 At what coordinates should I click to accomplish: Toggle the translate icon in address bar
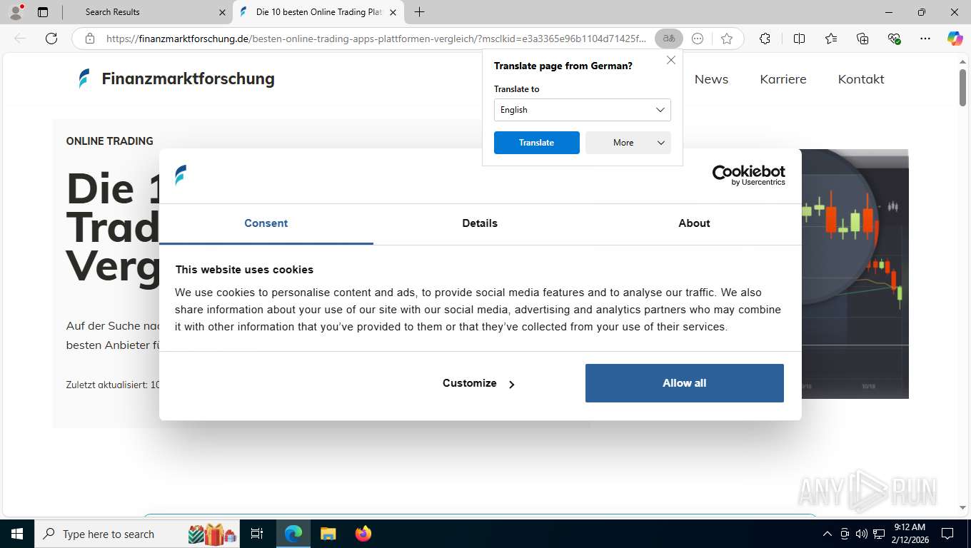(669, 39)
